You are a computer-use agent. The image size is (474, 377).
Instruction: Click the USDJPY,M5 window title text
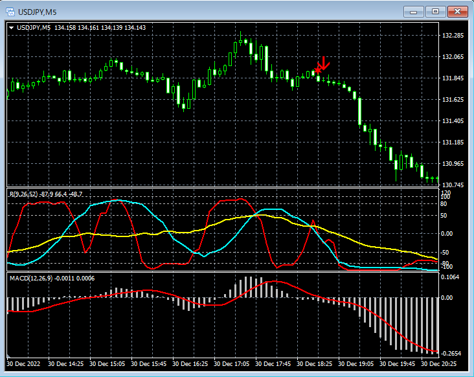click(x=37, y=12)
